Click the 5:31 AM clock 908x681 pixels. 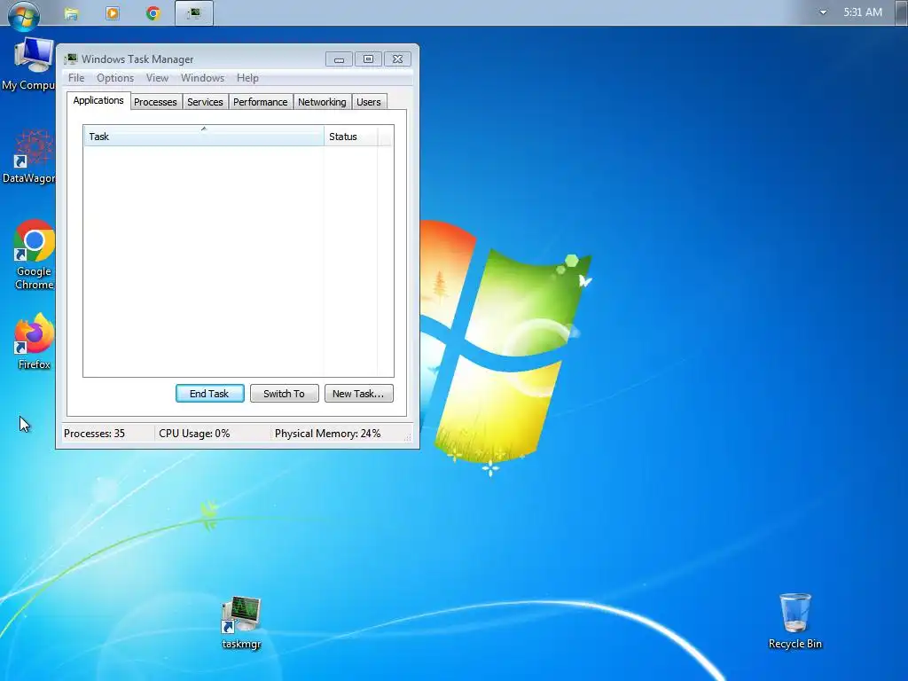coord(862,12)
